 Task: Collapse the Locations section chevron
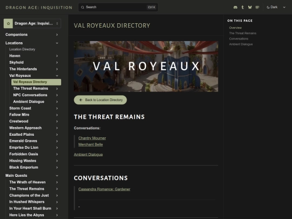pyautogui.click(x=57, y=43)
